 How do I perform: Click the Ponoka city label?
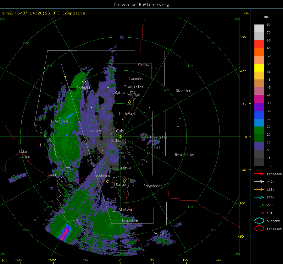pyautogui.click(x=143, y=65)
